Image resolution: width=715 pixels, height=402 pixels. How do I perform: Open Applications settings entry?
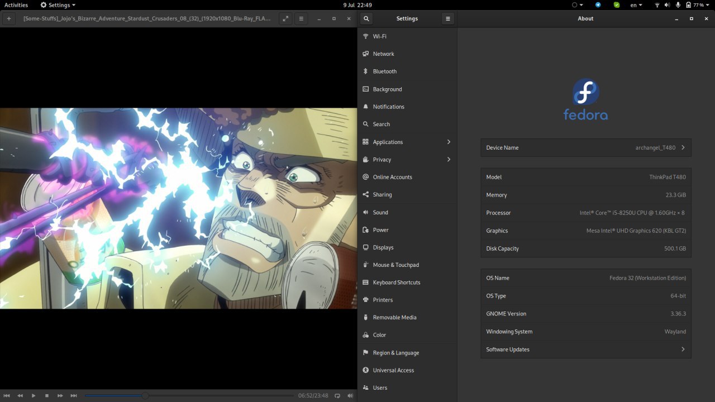pyautogui.click(x=407, y=142)
